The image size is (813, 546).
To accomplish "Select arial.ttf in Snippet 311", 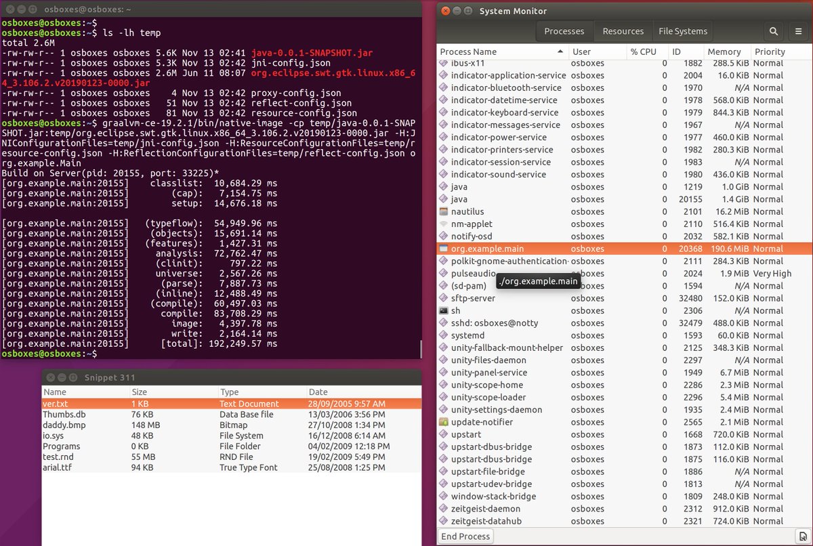I will 231,467.
